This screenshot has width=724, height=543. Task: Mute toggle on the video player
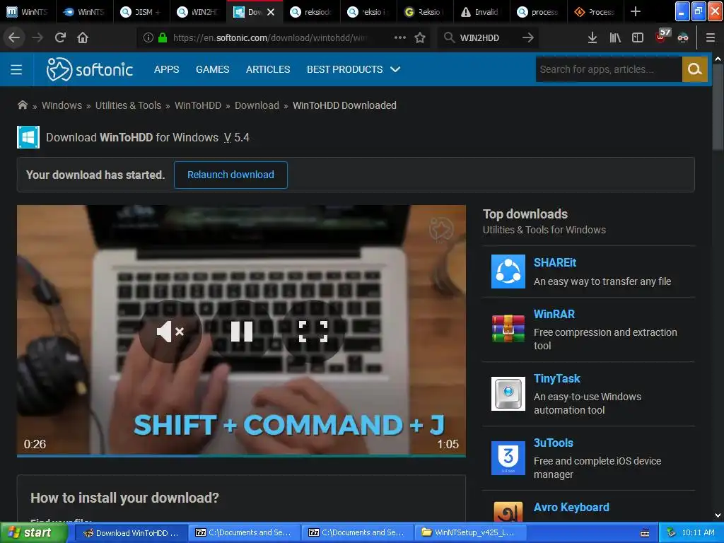(x=170, y=332)
